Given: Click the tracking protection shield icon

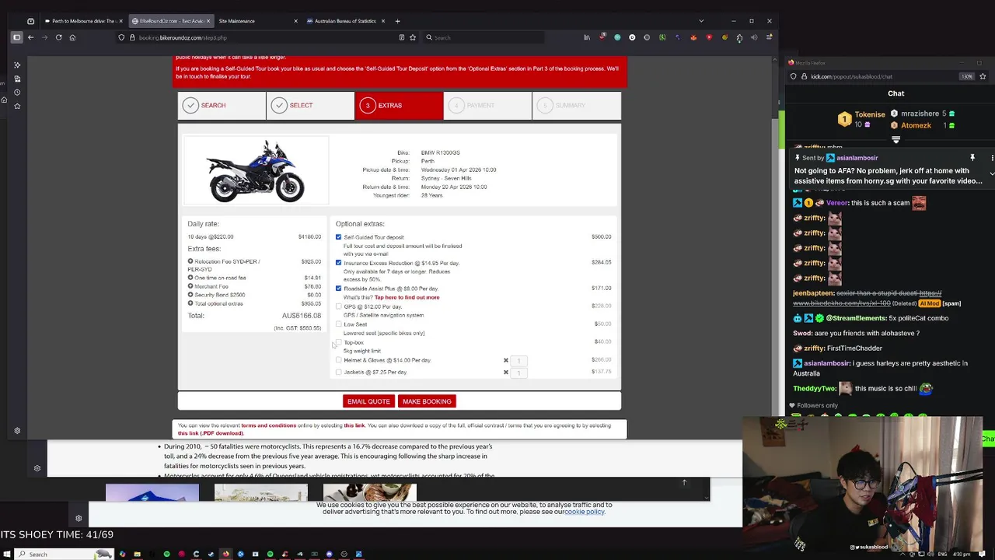Looking at the screenshot, I should 121,37.
